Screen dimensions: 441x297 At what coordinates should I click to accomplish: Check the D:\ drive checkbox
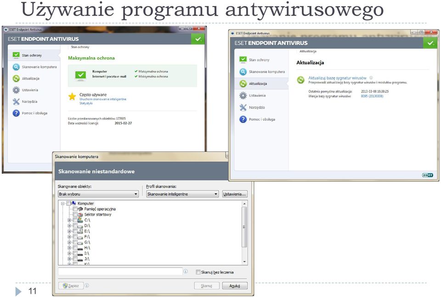click(x=75, y=226)
